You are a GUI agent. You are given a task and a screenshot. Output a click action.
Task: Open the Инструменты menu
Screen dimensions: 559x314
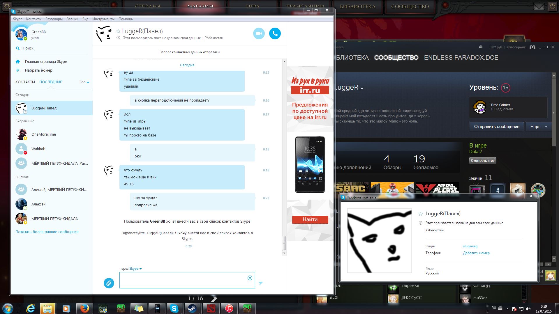[103, 19]
